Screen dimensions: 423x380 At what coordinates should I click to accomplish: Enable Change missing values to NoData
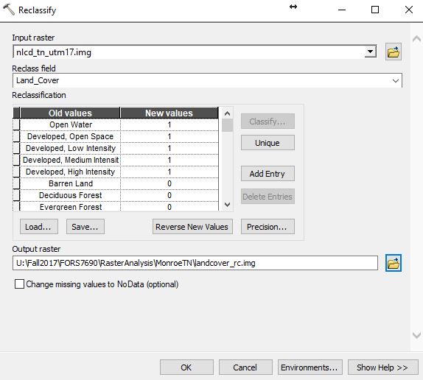point(19,284)
